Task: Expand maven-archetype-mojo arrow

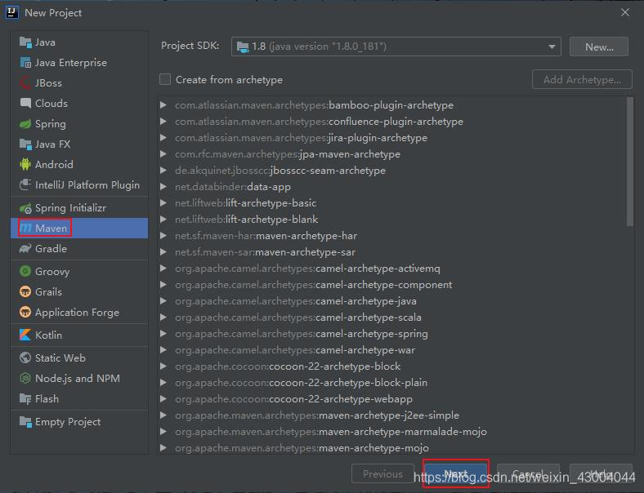Action: pyautogui.click(x=163, y=448)
